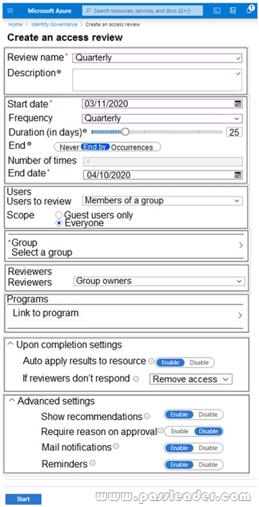Open the hamburger portal menu
The height and width of the screenshot is (507, 259).
[10, 11]
